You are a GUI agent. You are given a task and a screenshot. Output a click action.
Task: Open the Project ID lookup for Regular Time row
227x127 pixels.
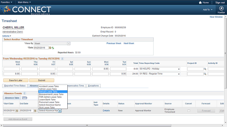click(x=205, y=74)
